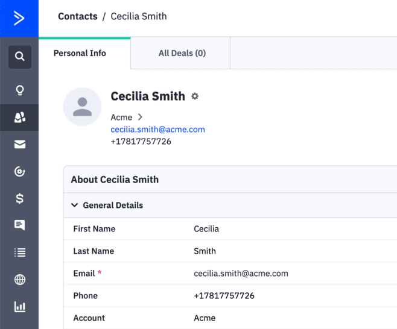Open Reports bar chart icon
The height and width of the screenshot is (329, 397).
20,307
